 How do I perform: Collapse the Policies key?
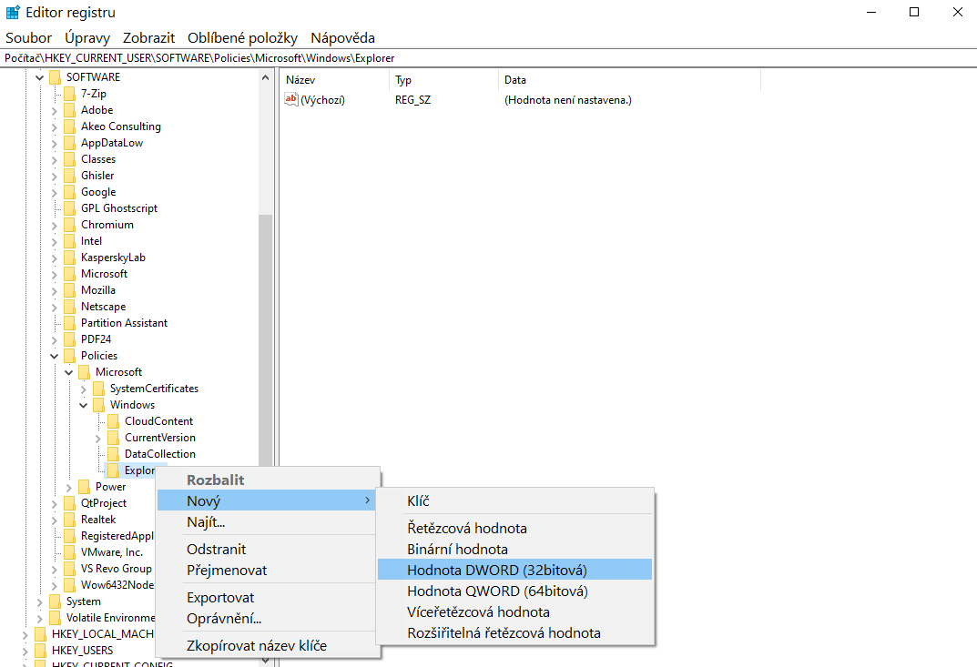(x=54, y=356)
